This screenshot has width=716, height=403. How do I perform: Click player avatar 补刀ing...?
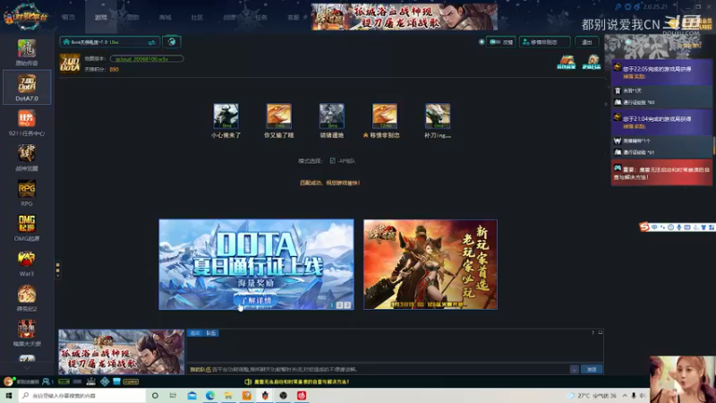pyautogui.click(x=438, y=116)
